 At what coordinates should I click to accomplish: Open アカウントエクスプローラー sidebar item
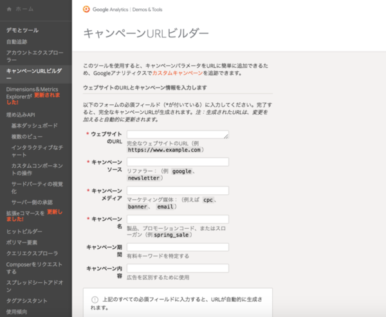[x=35, y=57]
